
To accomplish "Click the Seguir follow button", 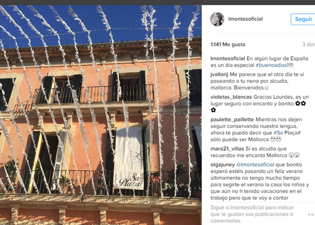I will 303,19.
